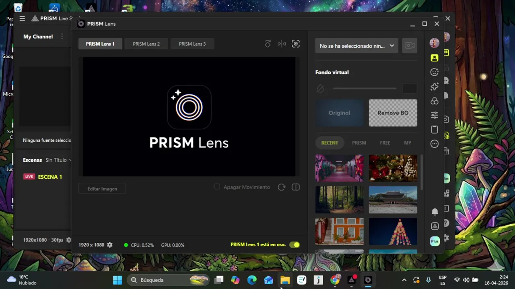Open File Explorer from the taskbar
This screenshot has width=515, height=289.
click(x=285, y=280)
